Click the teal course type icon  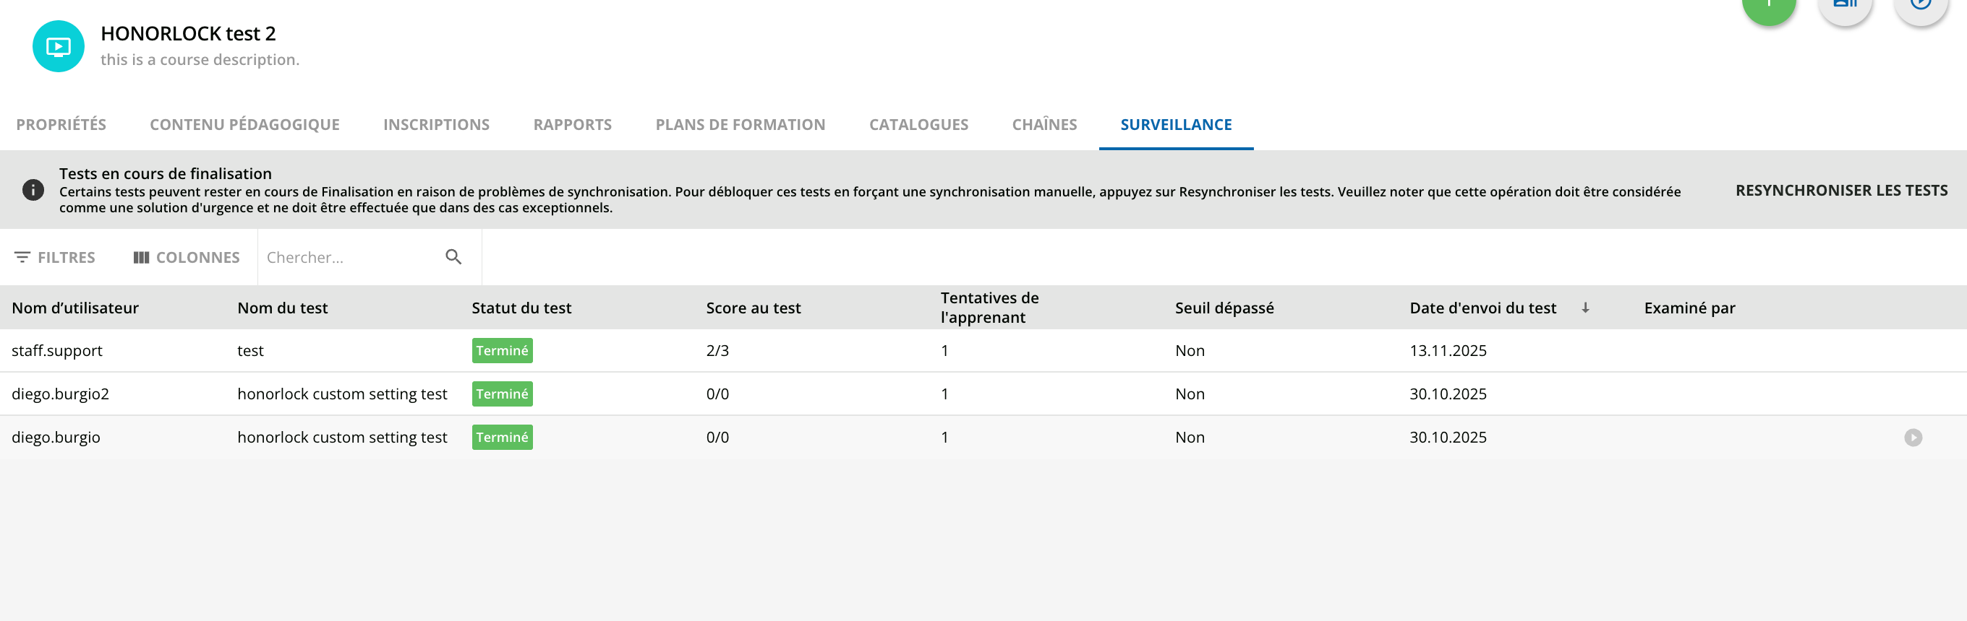point(58,46)
